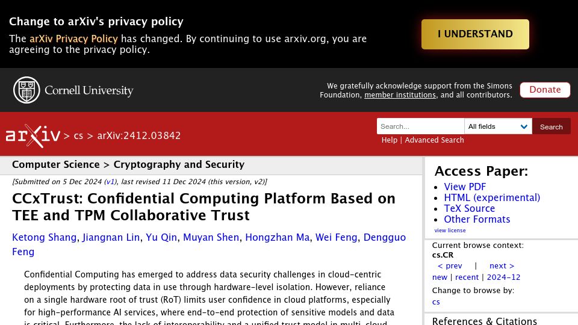Click the Cryptography and Security subject heading

point(179,164)
